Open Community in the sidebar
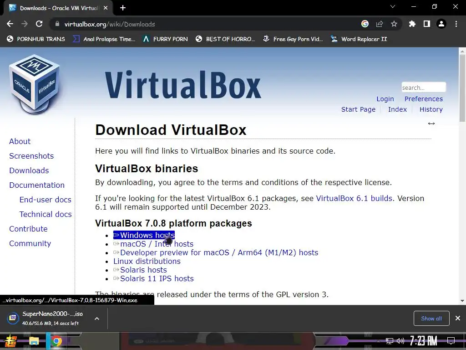This screenshot has height=350, width=466. pos(30,243)
